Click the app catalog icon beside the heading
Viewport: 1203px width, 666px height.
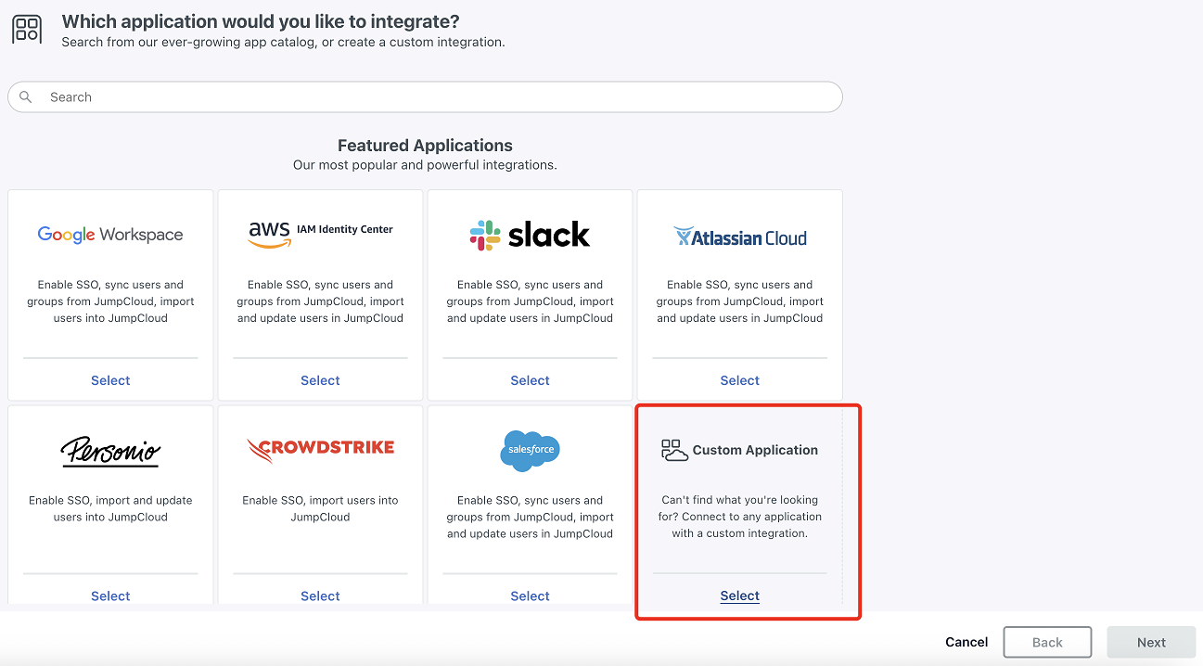click(x=27, y=29)
